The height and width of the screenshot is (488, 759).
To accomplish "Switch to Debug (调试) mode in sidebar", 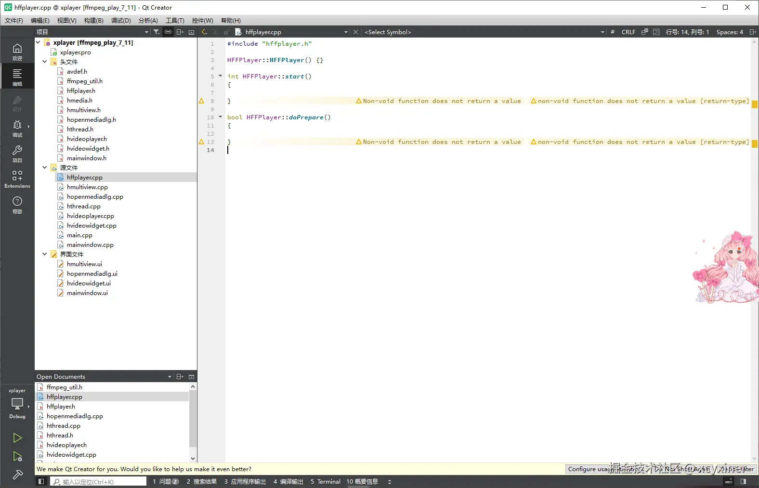I will pos(17,128).
